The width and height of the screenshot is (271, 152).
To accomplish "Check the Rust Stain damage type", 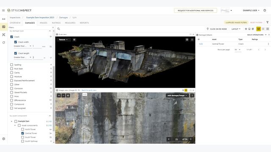I will (11, 68).
